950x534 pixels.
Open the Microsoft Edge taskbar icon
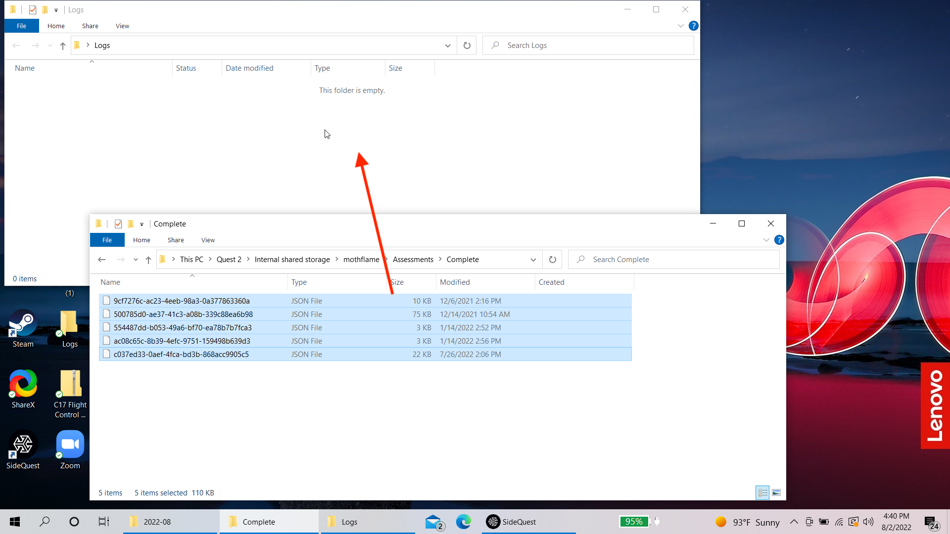[464, 522]
